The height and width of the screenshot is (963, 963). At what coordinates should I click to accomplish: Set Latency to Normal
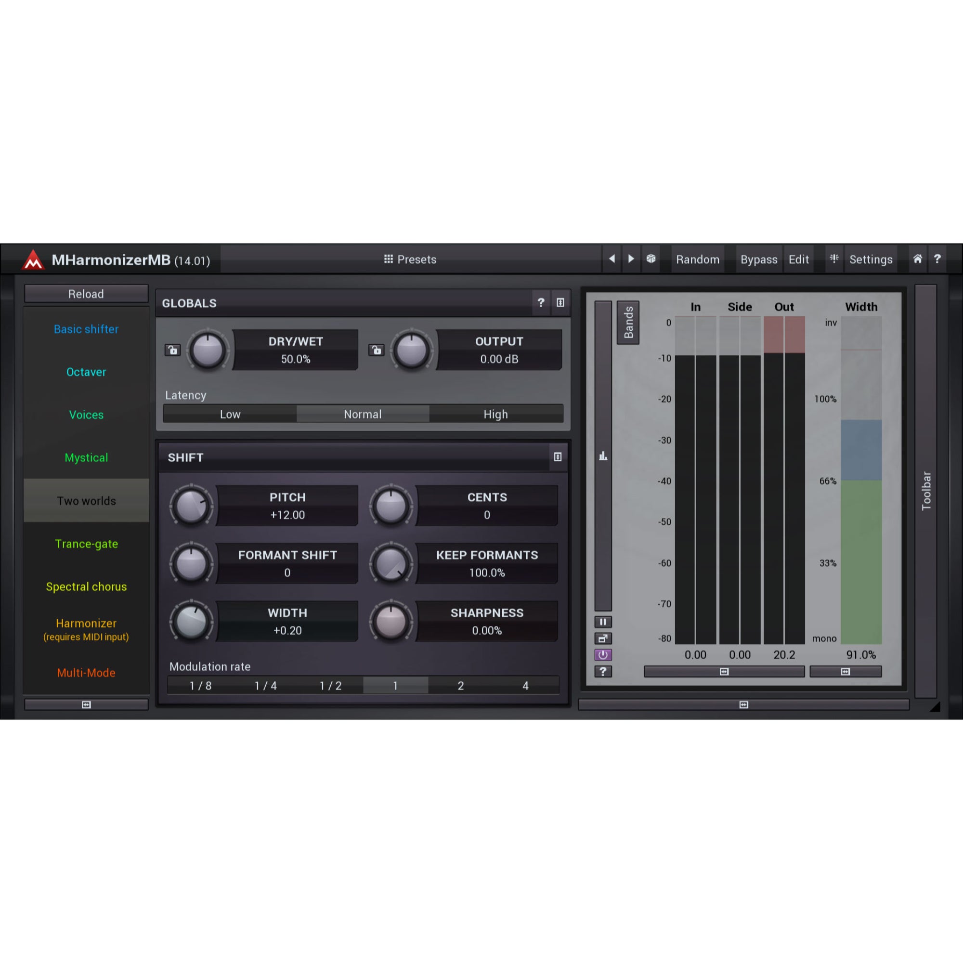coord(363,414)
